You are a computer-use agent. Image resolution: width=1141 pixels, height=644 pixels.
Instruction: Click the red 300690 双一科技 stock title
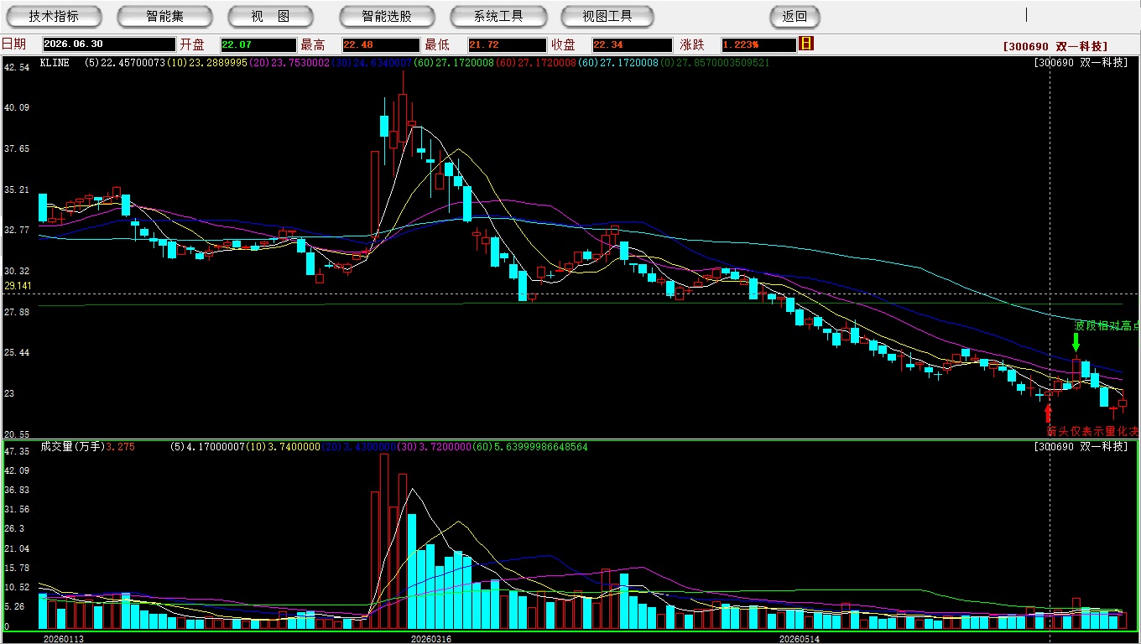pos(1055,47)
